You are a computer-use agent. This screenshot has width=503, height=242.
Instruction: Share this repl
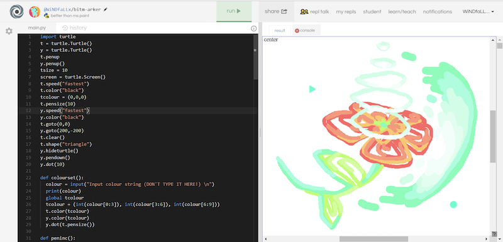tap(276, 11)
